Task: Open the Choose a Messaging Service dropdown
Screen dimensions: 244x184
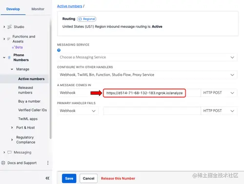Action: (147, 57)
